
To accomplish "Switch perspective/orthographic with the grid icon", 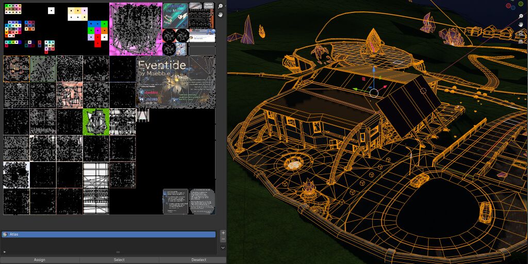I will coord(521,41).
